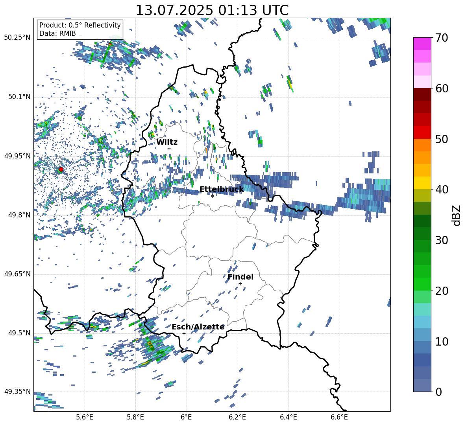The height and width of the screenshot is (425, 466).
Task: Click the 49.8°N latitude label
Action: click(19, 215)
